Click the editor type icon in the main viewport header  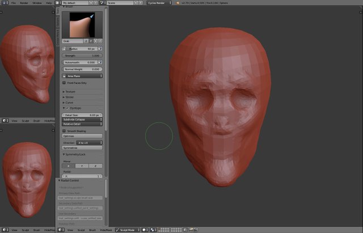pyautogui.click(x=61, y=230)
